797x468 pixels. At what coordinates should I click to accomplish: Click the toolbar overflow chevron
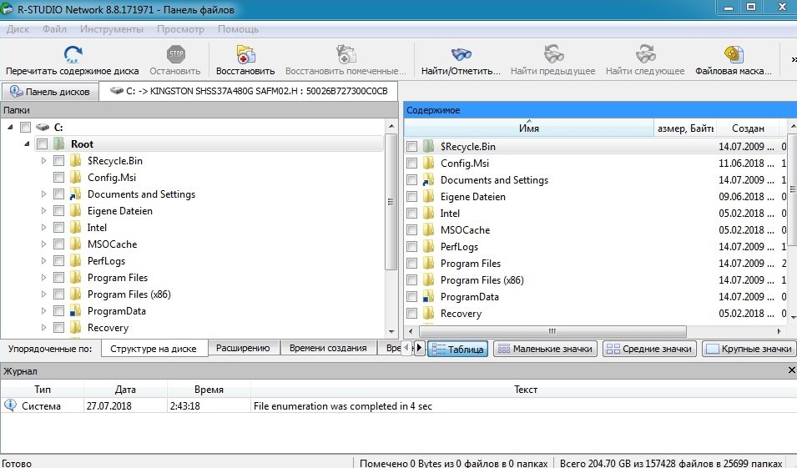[x=794, y=59]
